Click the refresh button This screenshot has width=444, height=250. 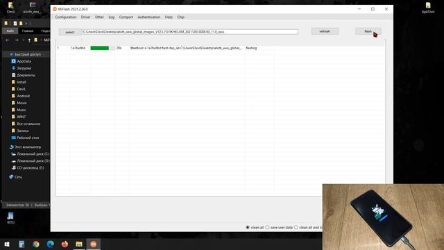pyautogui.click(x=325, y=31)
